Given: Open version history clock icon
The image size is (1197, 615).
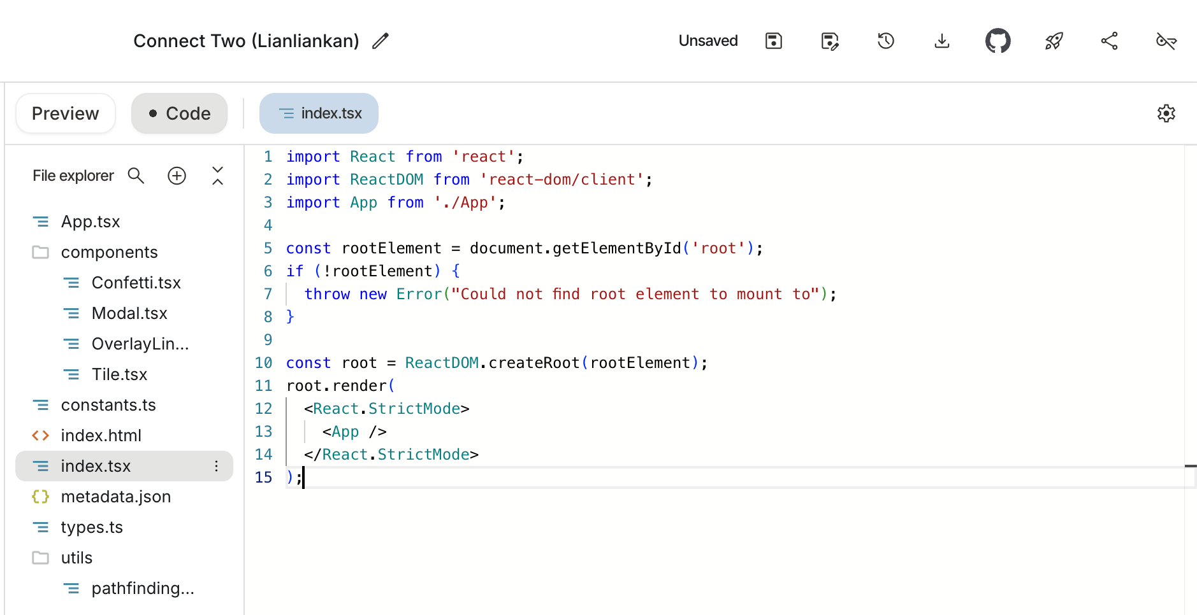Looking at the screenshot, I should [885, 41].
